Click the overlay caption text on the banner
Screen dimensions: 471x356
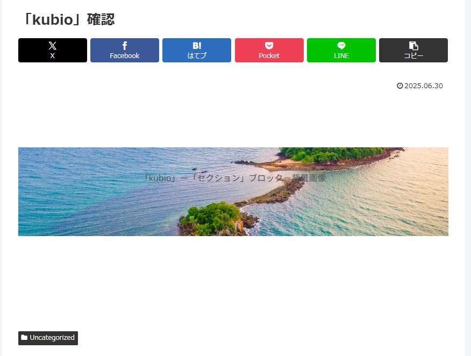pyautogui.click(x=234, y=178)
